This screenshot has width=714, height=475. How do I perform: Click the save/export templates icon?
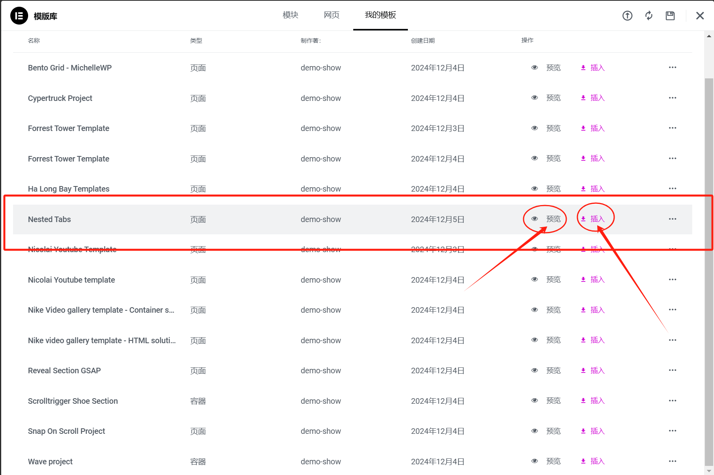point(670,16)
